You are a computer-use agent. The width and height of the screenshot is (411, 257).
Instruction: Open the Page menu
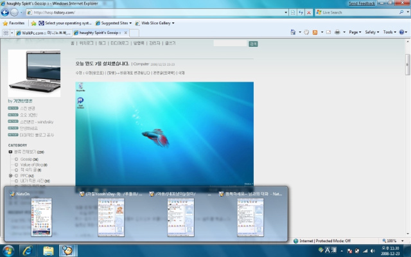(x=355, y=32)
